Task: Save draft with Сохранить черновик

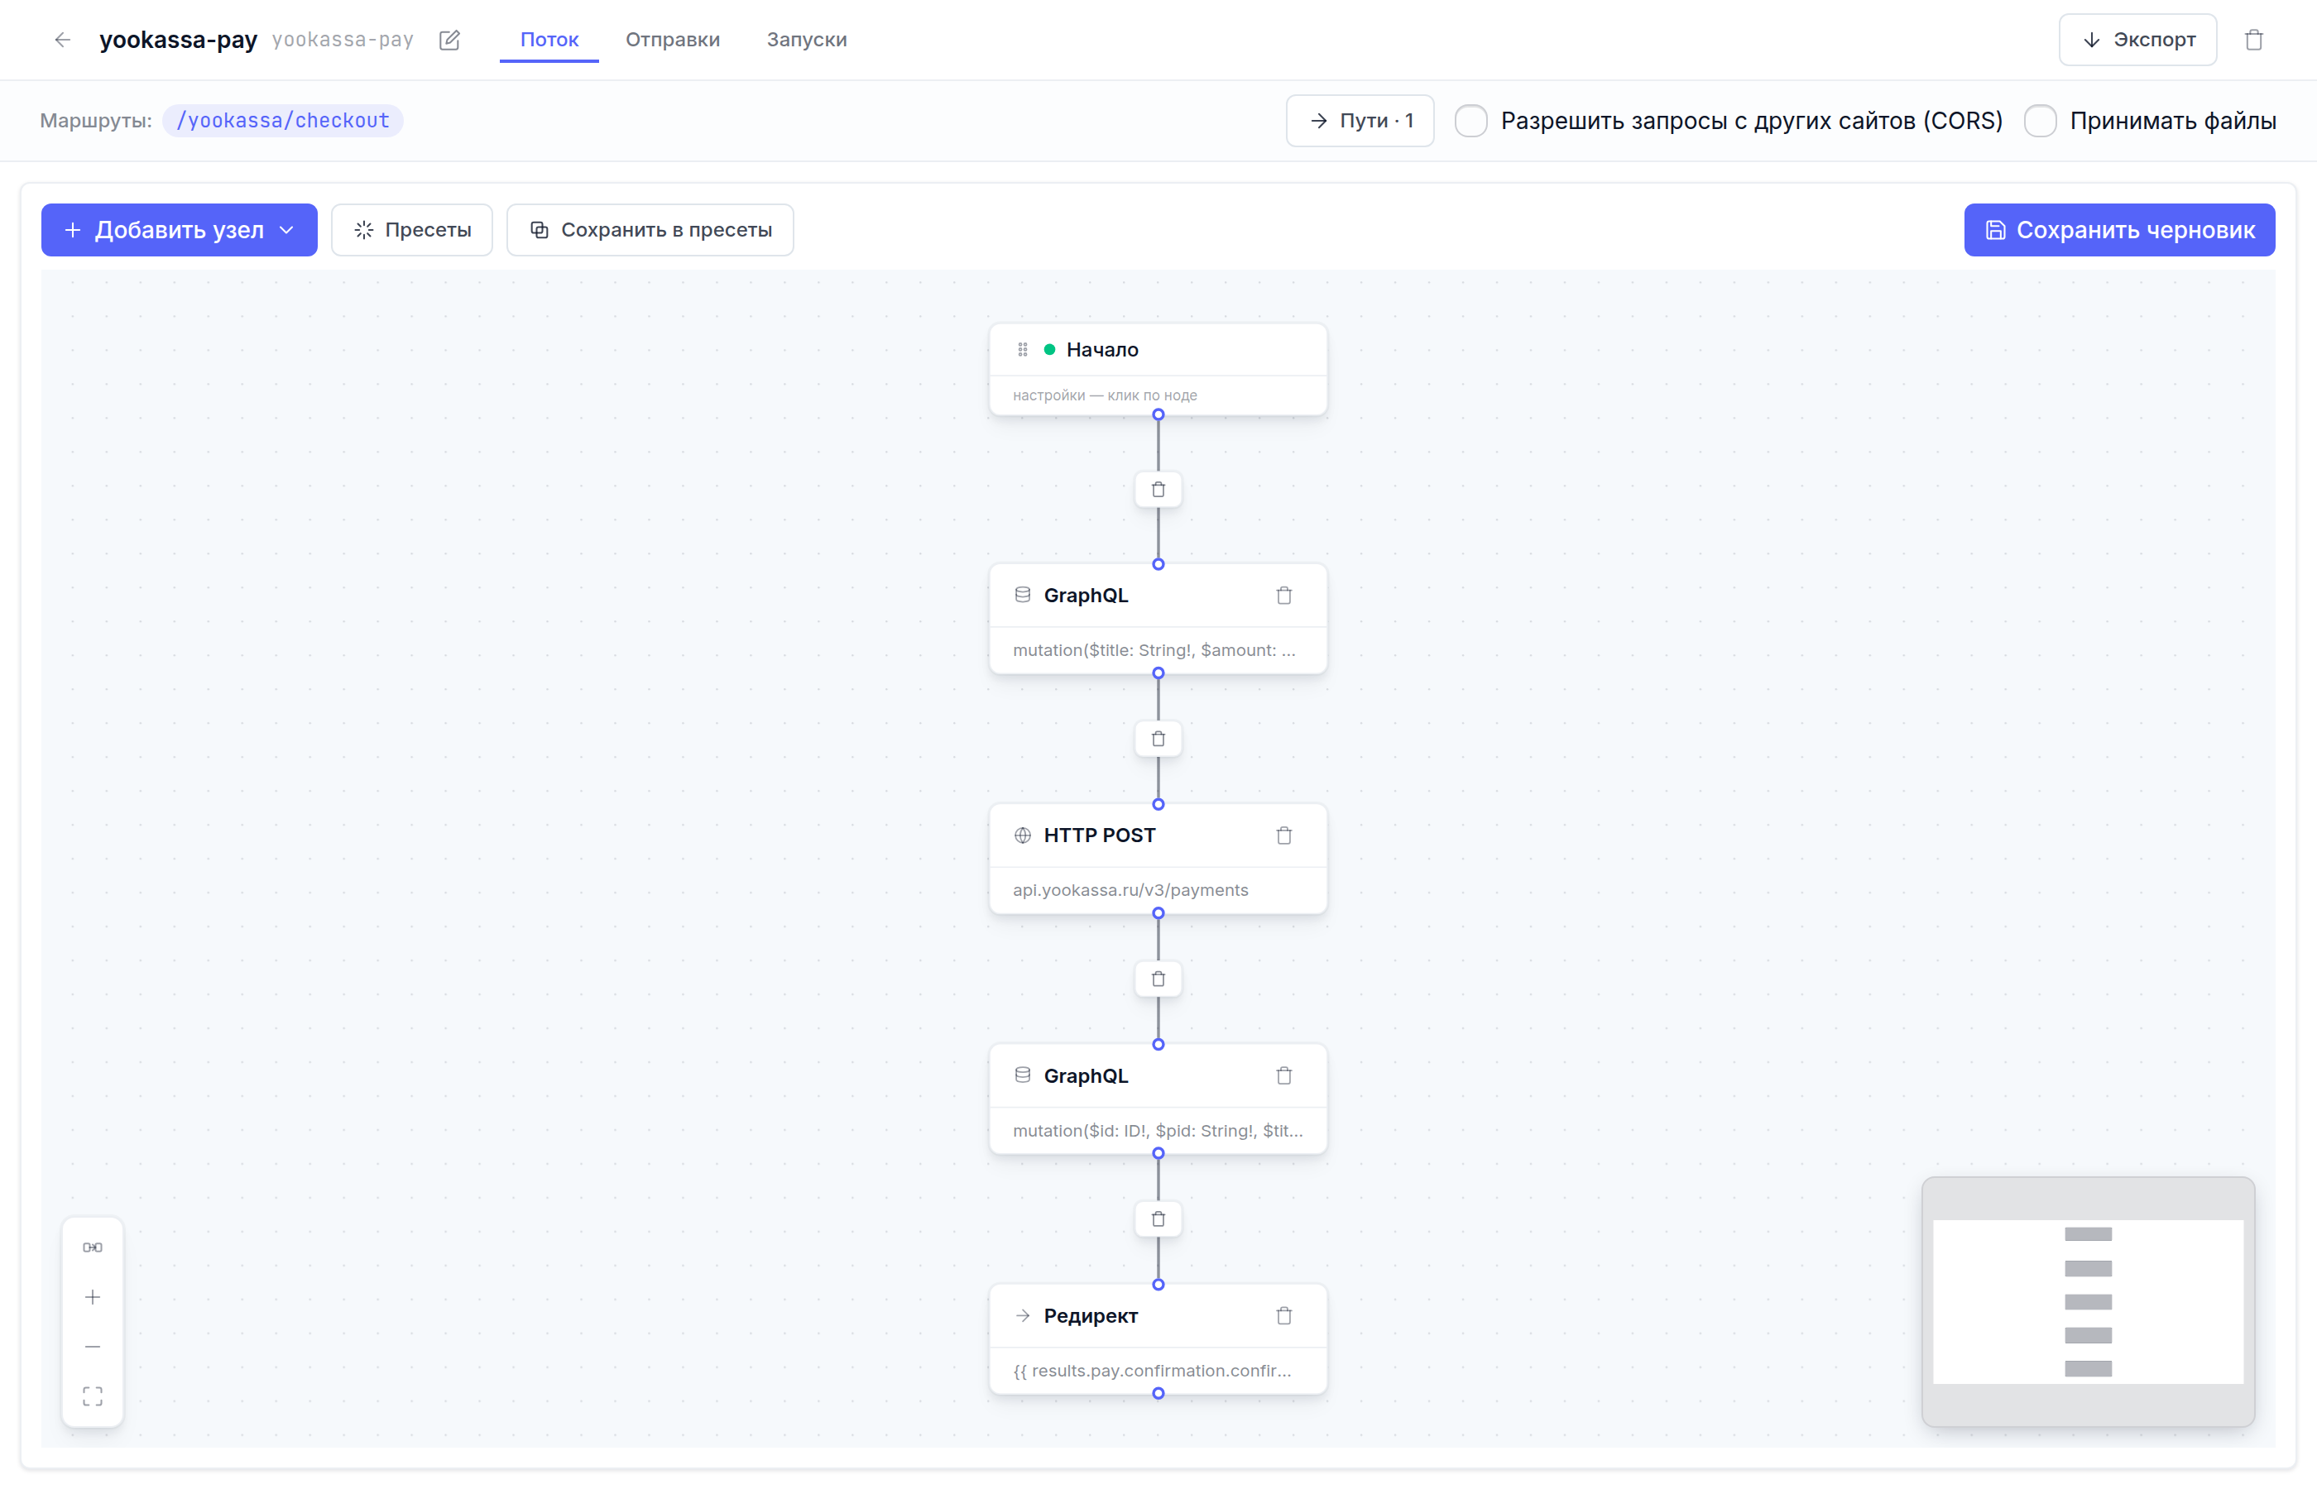Action: point(2120,230)
